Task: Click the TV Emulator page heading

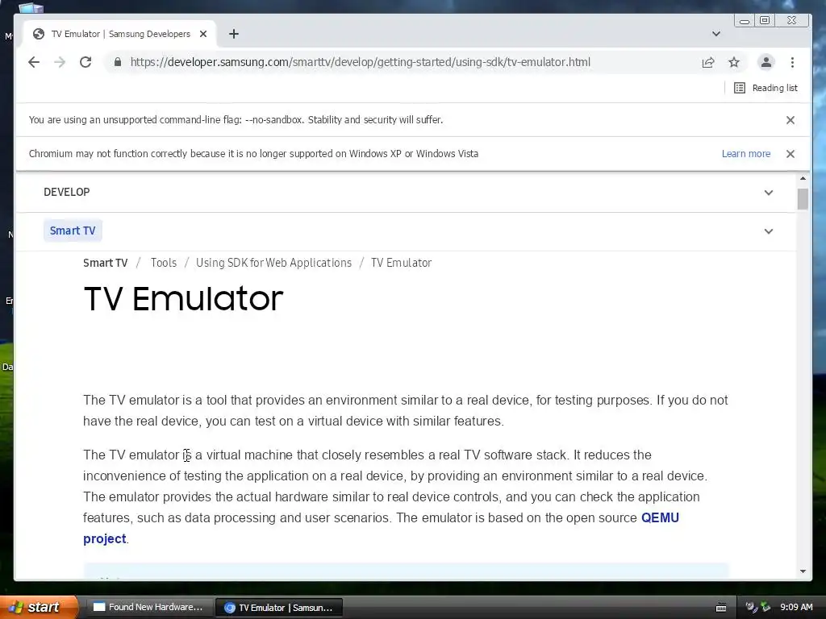Action: point(183,298)
